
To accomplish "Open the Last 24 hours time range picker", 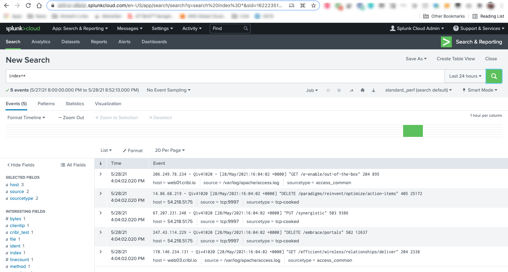I will pos(464,76).
